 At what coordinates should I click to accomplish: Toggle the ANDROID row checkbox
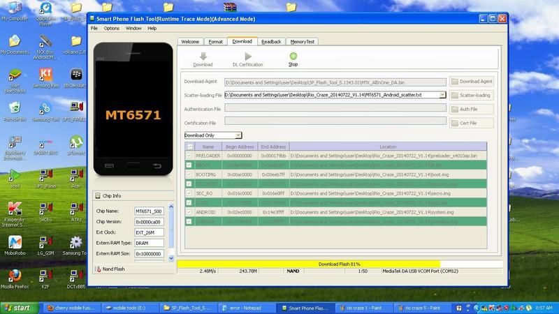pyautogui.click(x=189, y=212)
